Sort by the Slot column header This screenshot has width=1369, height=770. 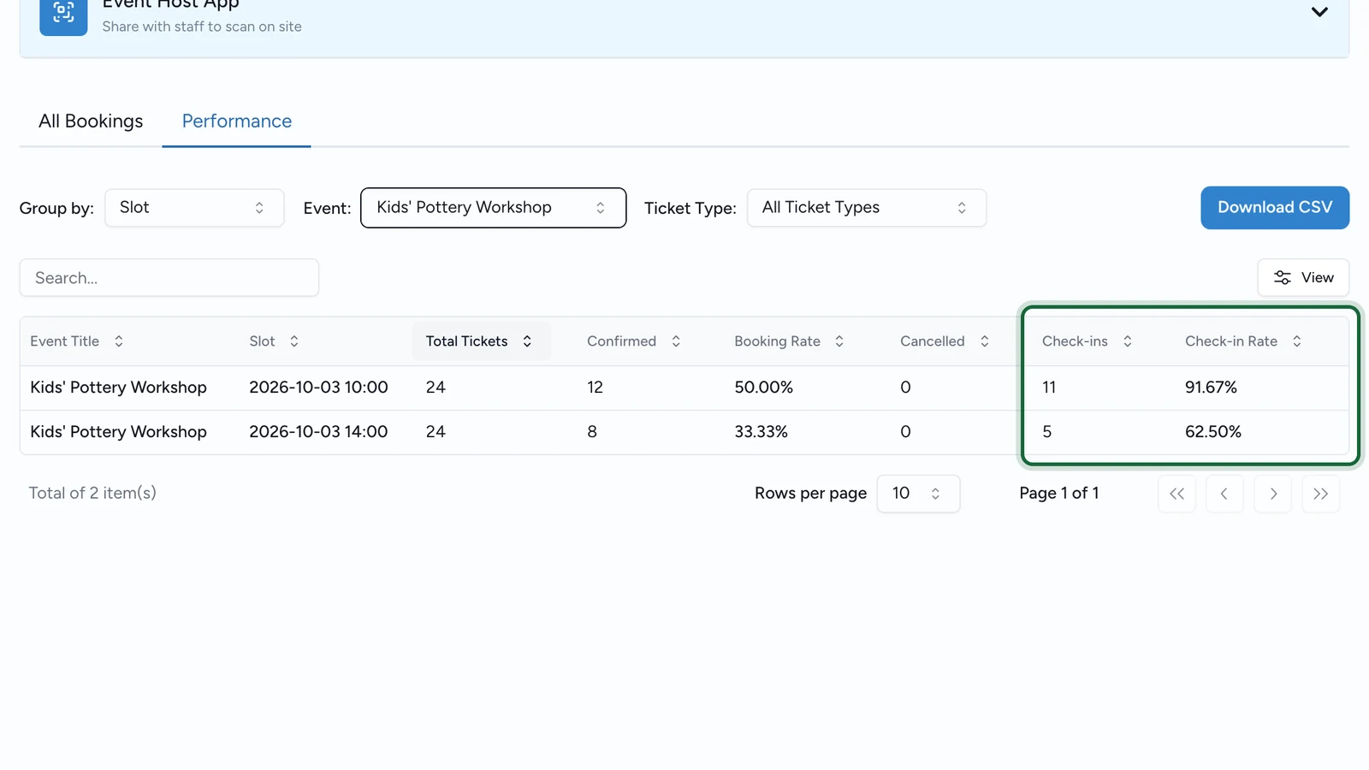click(274, 341)
